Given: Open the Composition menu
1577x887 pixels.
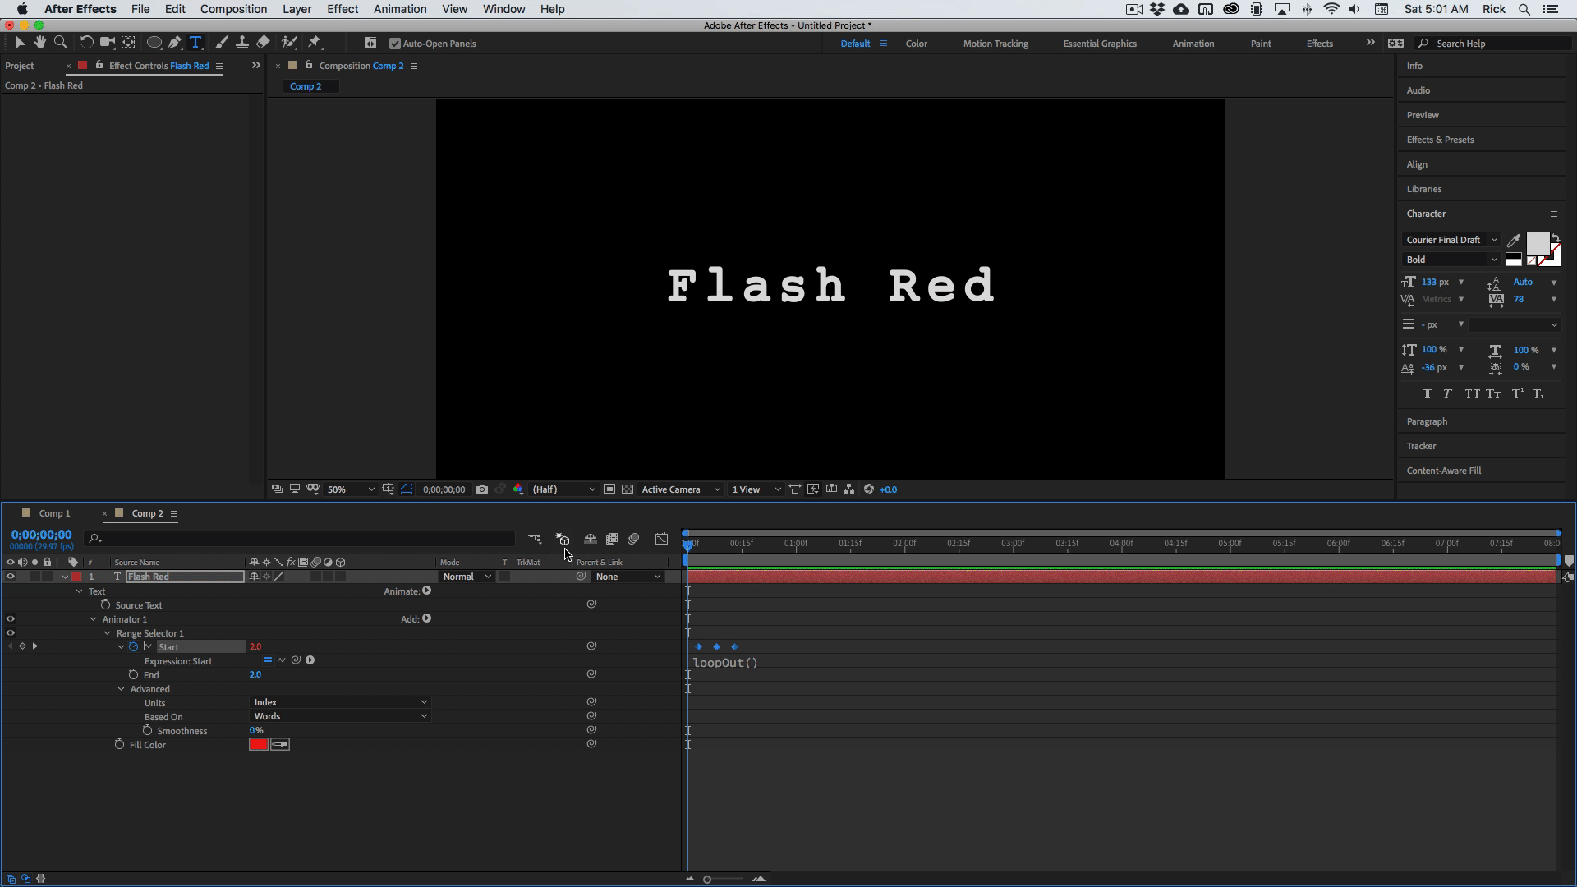Looking at the screenshot, I should coord(233,9).
